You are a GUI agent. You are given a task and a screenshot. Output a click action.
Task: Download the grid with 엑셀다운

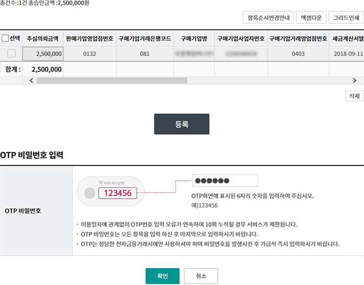310,18
